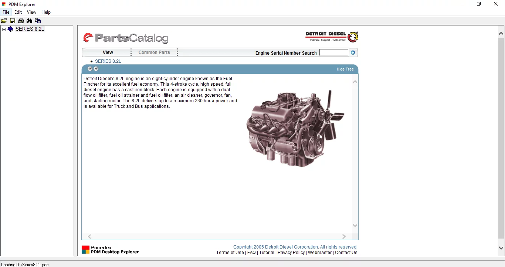Viewport: 505px width, 267px height.
Task: Open a parts file with the folder icon
Action: point(4,21)
